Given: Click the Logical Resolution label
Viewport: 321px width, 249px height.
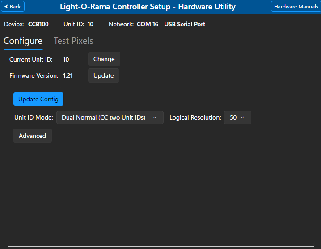Looking at the screenshot, I should [x=195, y=118].
